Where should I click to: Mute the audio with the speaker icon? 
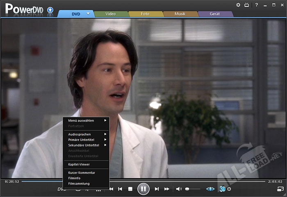[179, 189]
